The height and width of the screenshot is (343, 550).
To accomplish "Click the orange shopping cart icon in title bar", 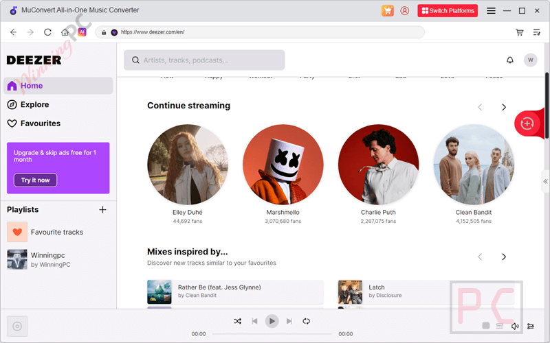I will coord(387,10).
